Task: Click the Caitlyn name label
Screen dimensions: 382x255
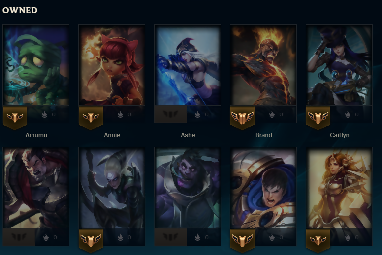Action: pyautogui.click(x=339, y=135)
